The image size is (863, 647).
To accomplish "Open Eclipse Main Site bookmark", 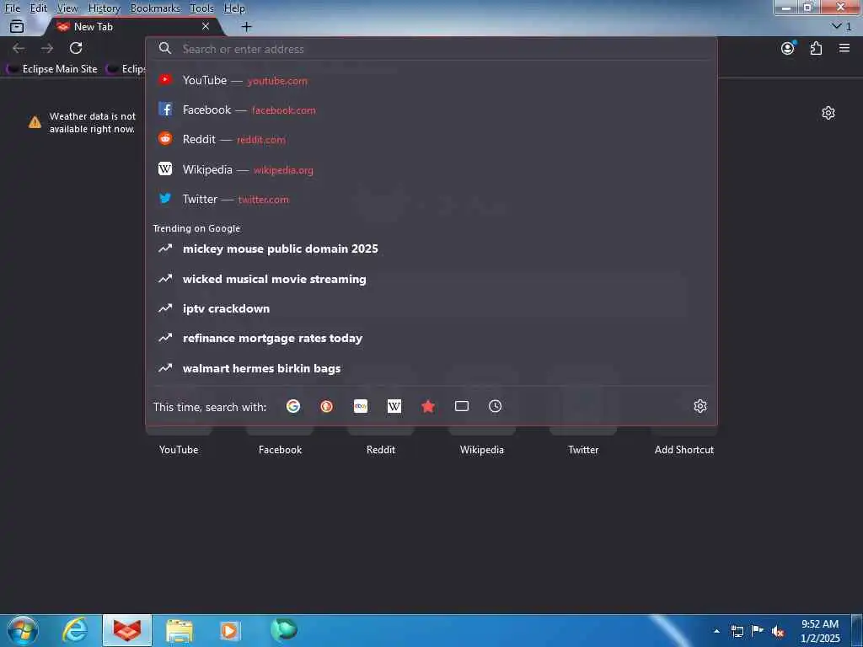I will click(x=52, y=69).
